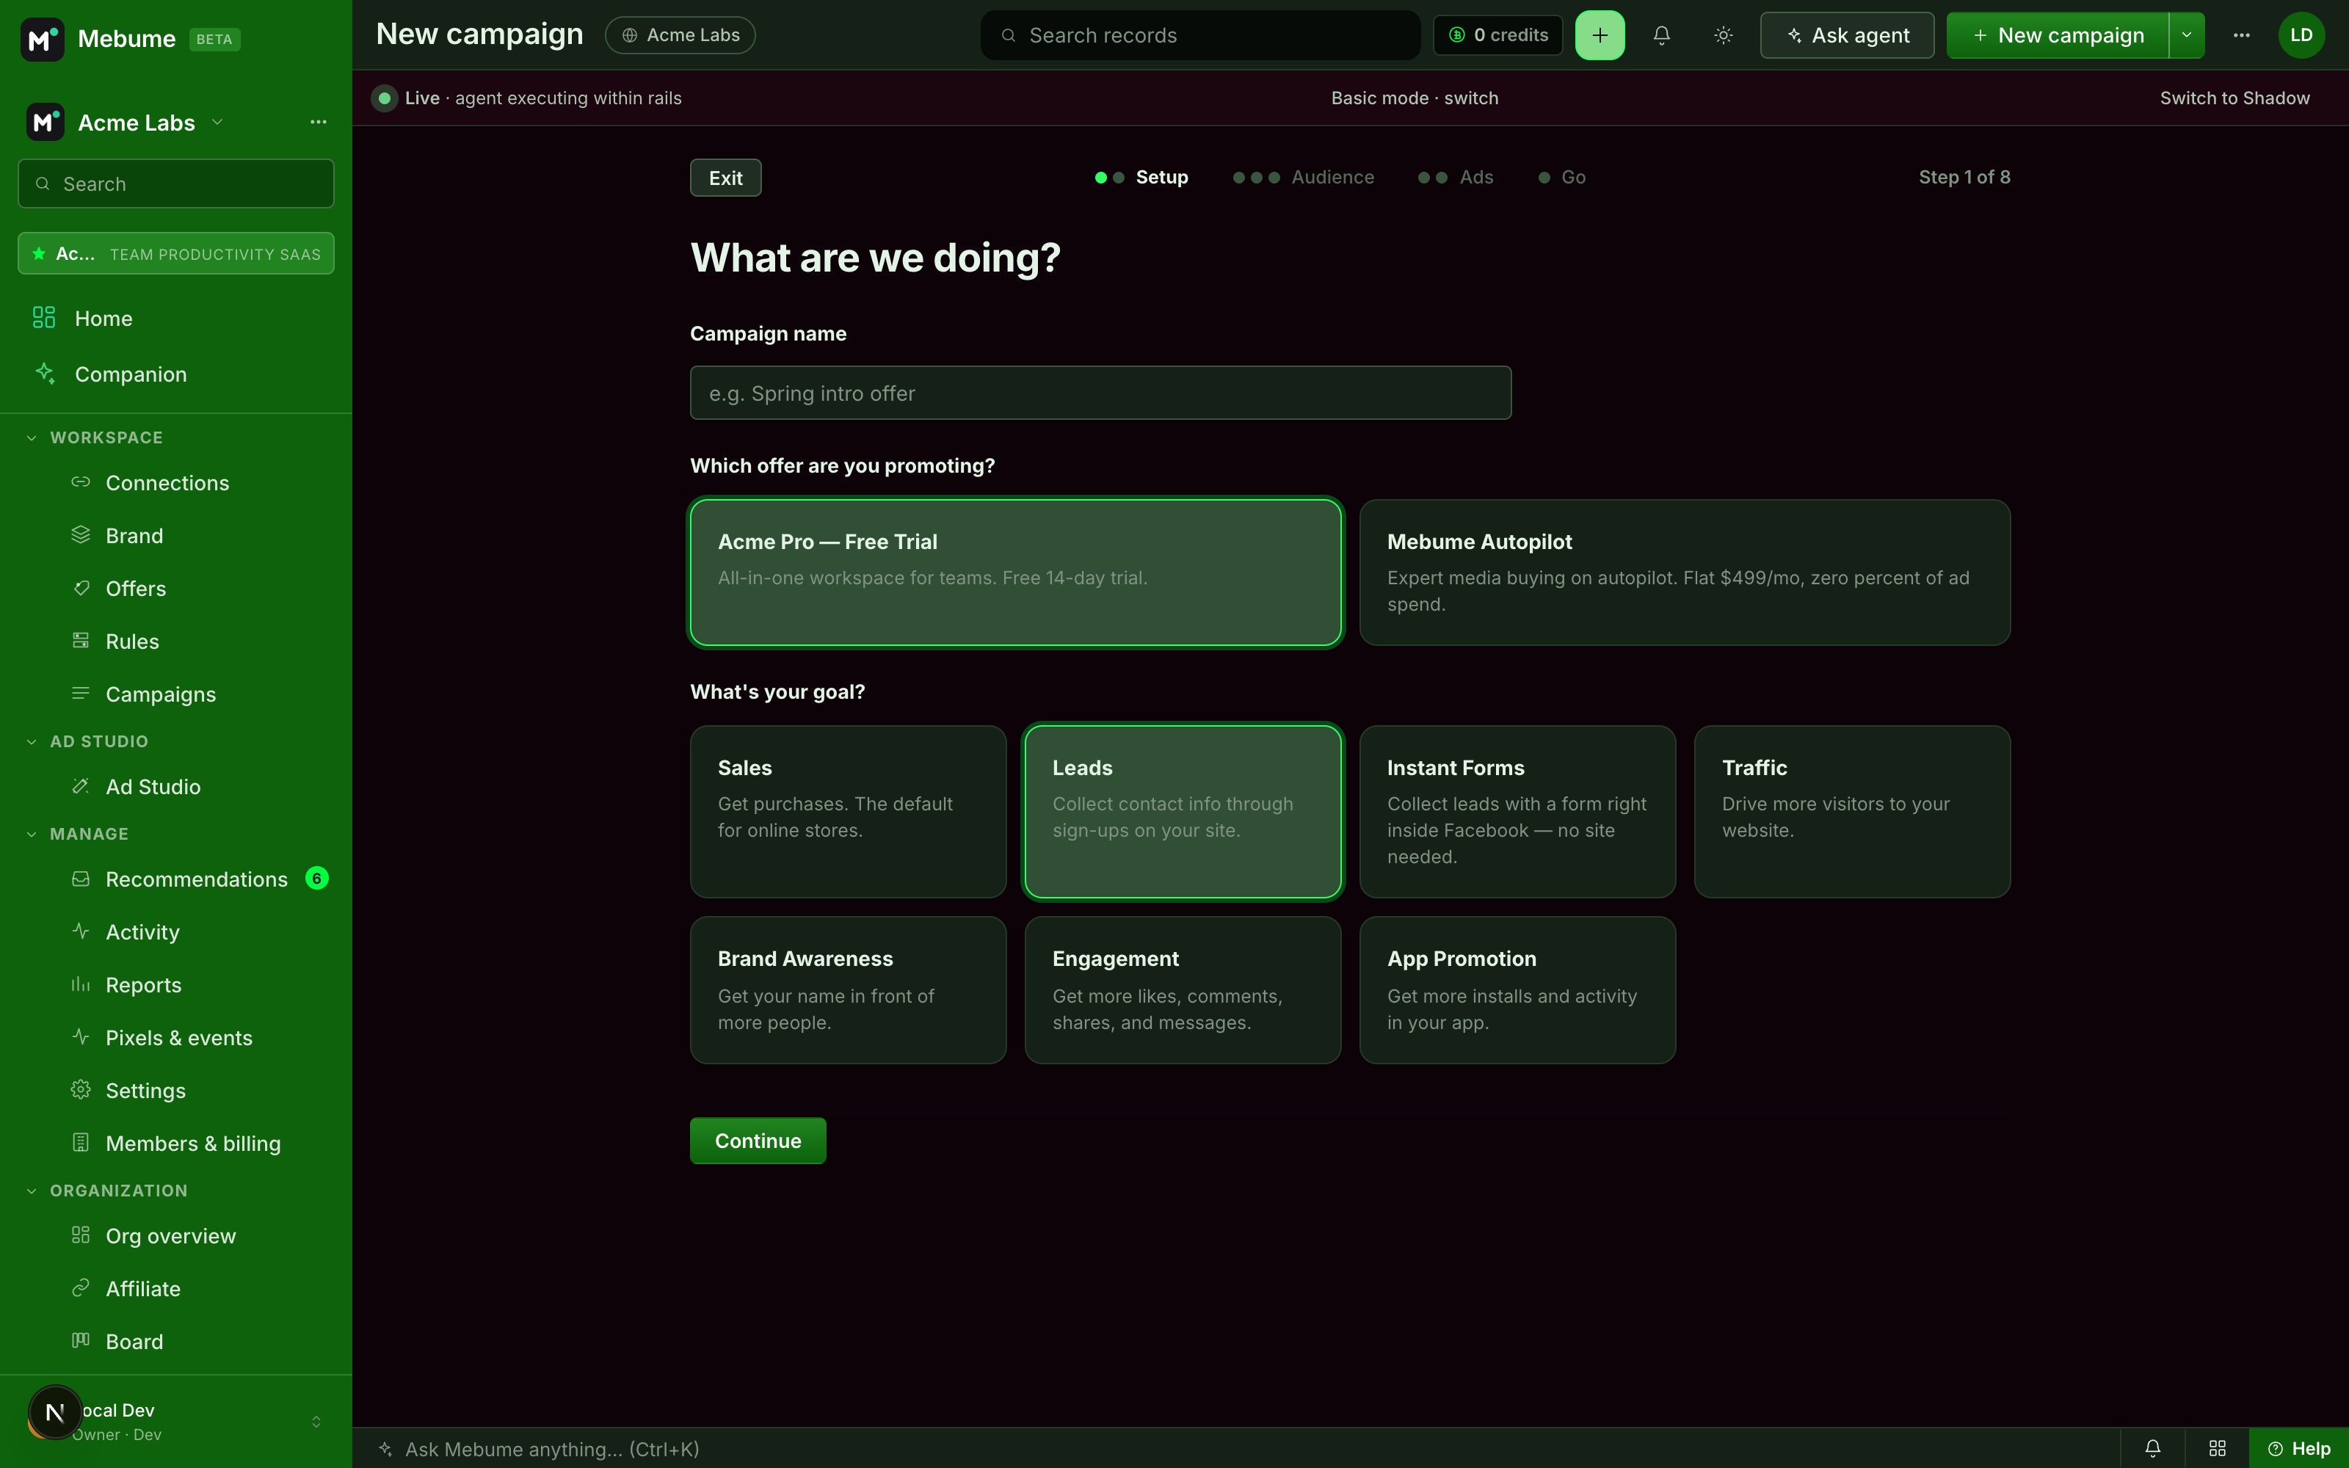Viewport: 2349px width, 1468px height.
Task: Click the Offers tag icon
Action: pos(81,587)
